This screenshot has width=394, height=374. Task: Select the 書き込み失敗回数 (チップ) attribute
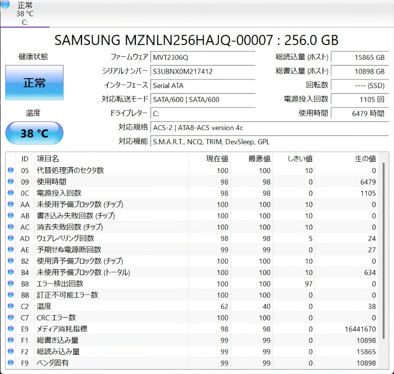[76, 216]
